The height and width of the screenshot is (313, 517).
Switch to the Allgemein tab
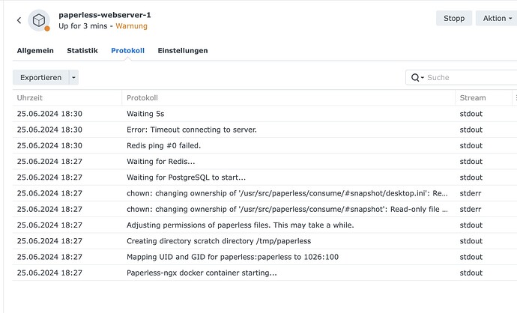pos(35,51)
